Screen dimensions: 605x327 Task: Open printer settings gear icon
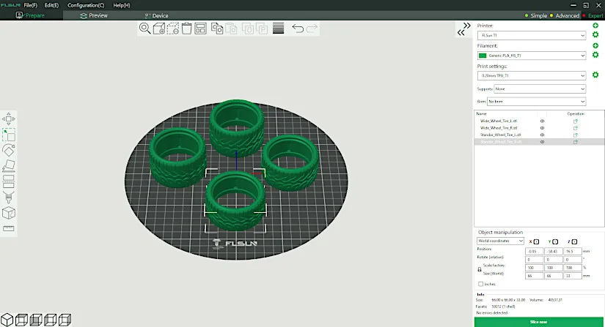tap(595, 34)
